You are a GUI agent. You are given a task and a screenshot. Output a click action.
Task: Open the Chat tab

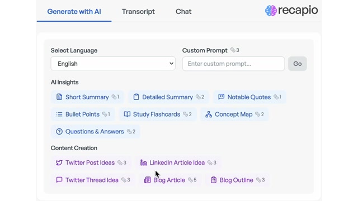[183, 11]
